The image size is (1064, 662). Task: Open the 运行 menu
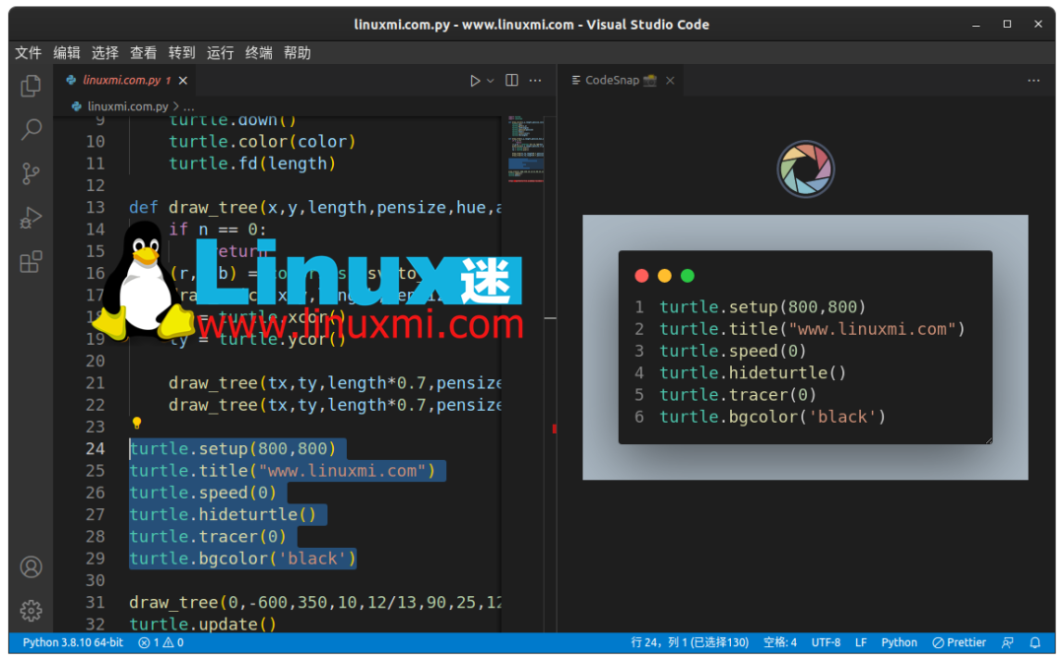[220, 53]
